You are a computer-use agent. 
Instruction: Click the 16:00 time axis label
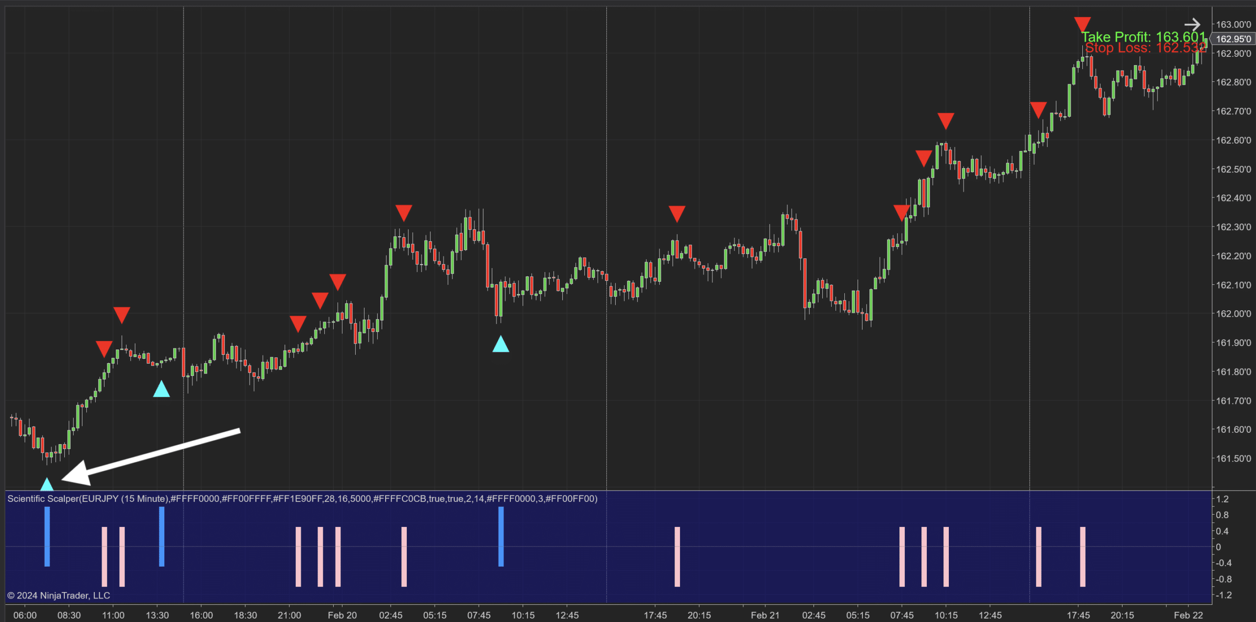(x=202, y=615)
